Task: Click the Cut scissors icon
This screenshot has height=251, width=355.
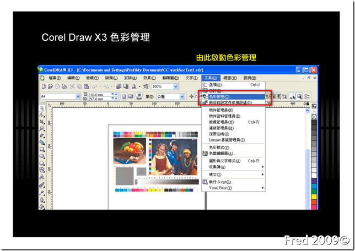Action: coord(72,86)
